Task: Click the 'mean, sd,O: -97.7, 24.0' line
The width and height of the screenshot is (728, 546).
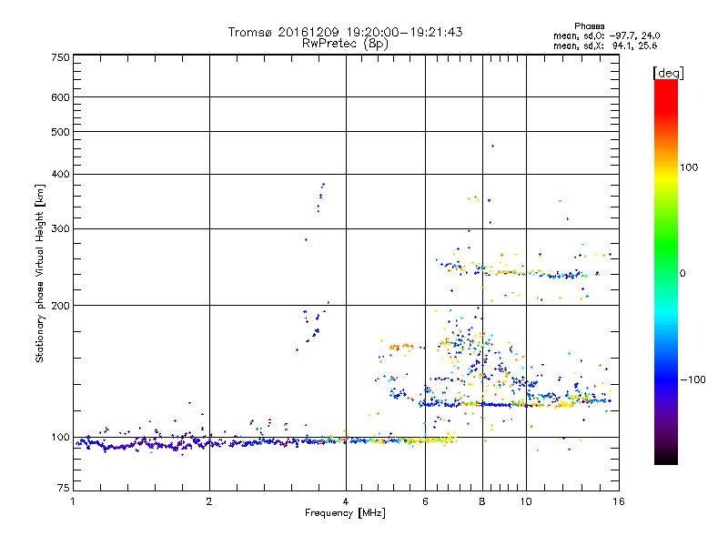Action: tap(606, 35)
